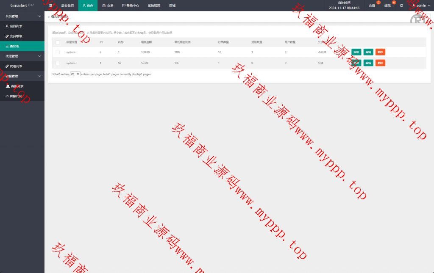The image size is (434, 273).
Task: Go to 帮助中心 in top navigation
Action: 131,6
